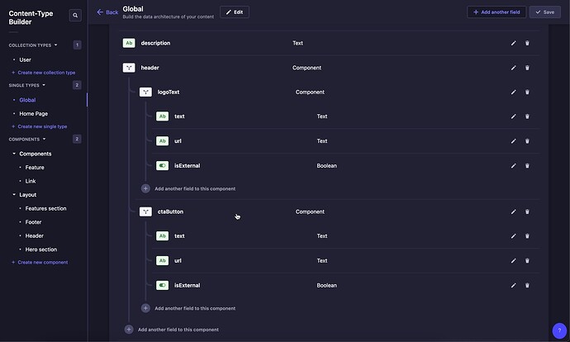Click the pencil edit icon for description field

click(513, 43)
